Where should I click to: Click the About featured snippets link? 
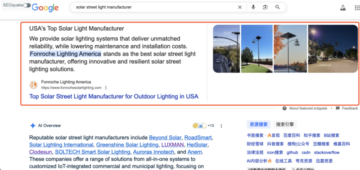308,109
